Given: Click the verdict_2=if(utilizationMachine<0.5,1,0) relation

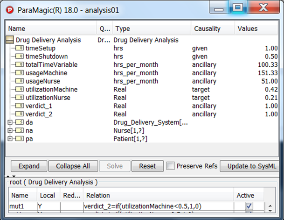Looking at the screenshot, I should coord(143,206).
